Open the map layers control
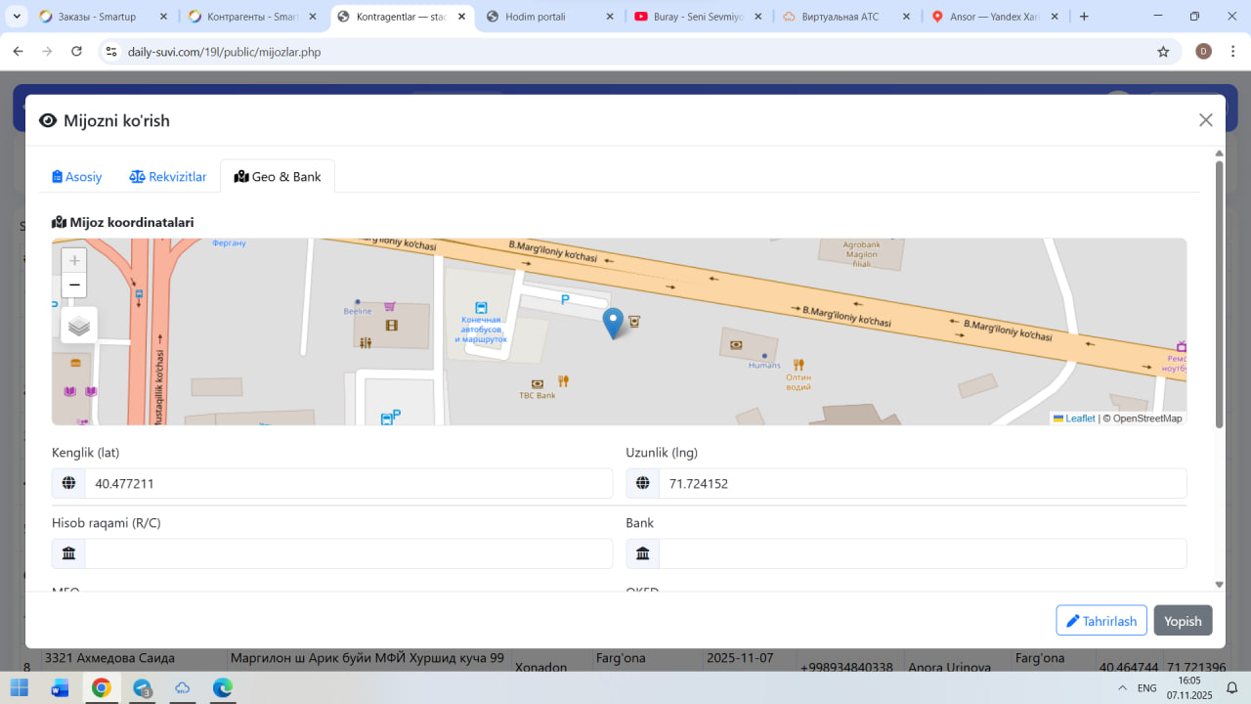This screenshot has width=1251, height=704. [79, 326]
